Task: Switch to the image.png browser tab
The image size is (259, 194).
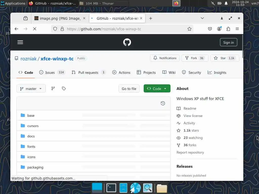Action: pos(59,18)
